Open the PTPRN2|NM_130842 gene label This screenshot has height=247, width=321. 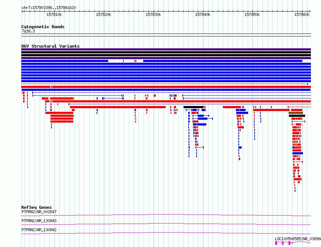pos(39,230)
